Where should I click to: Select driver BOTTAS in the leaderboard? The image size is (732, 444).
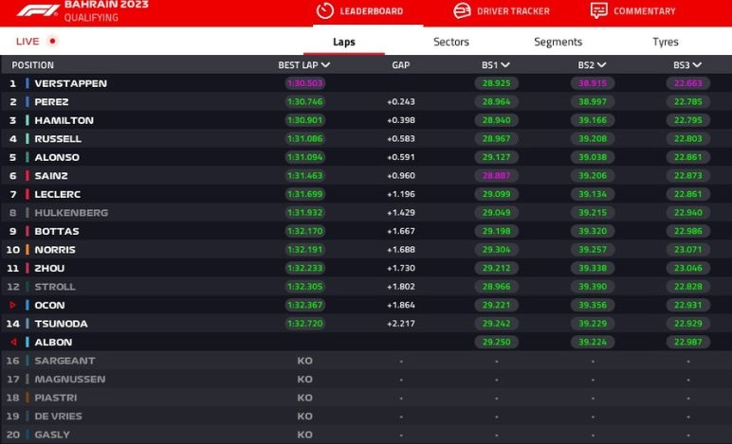57,231
